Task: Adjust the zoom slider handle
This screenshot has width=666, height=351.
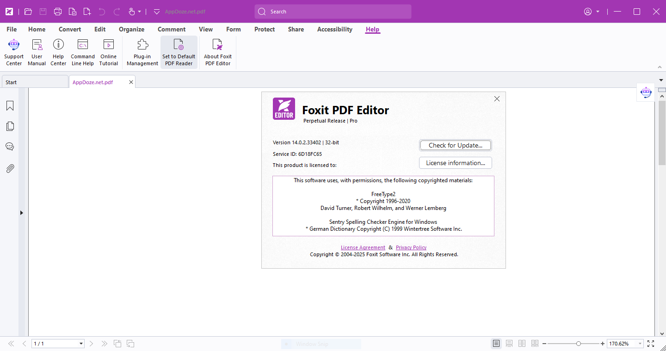Action: tap(578, 344)
